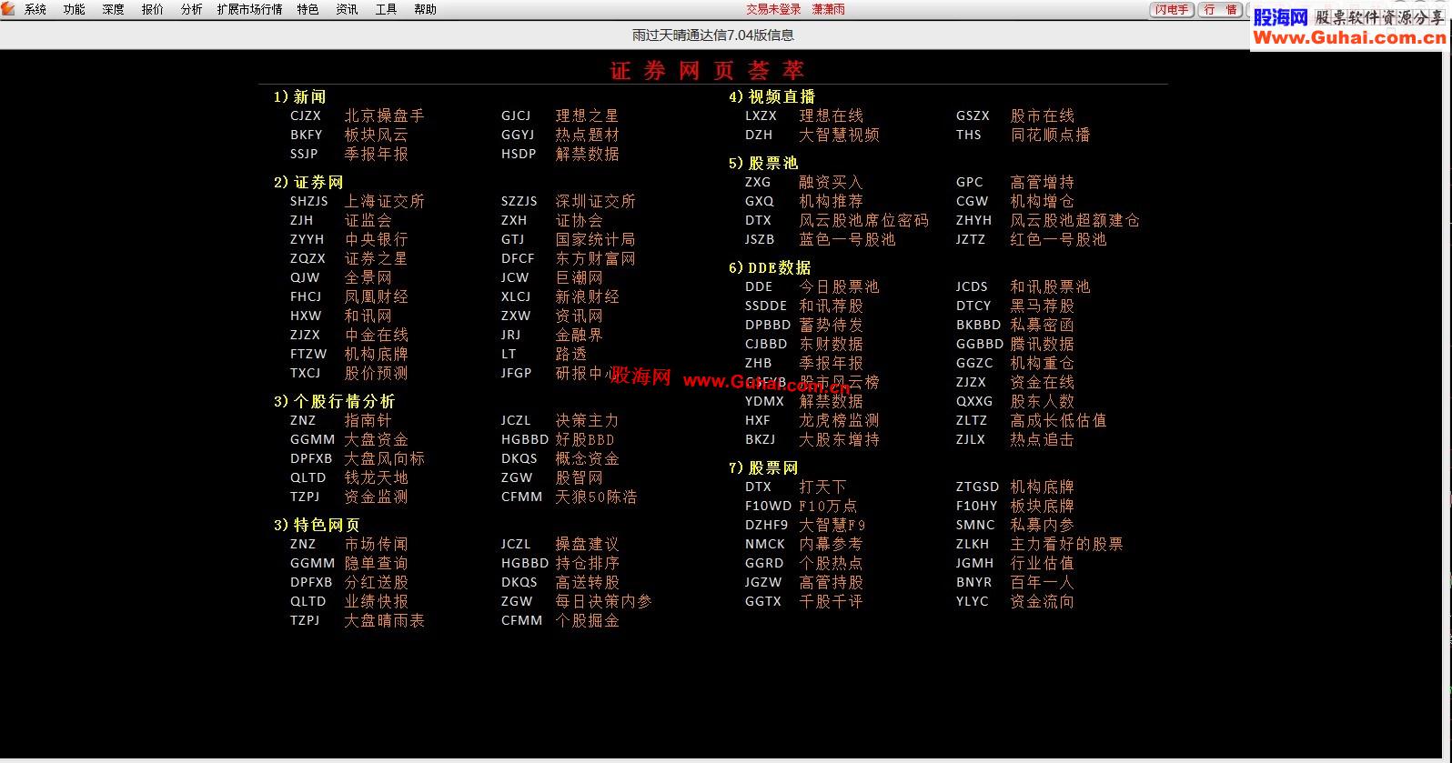Open the 理想在线 video link
Viewport: 1452px width, 763px height.
click(x=832, y=115)
